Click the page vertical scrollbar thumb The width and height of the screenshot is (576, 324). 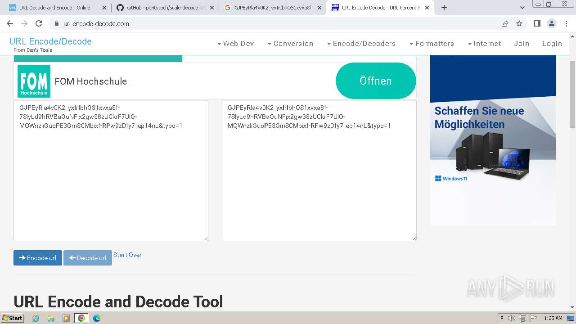572,94
